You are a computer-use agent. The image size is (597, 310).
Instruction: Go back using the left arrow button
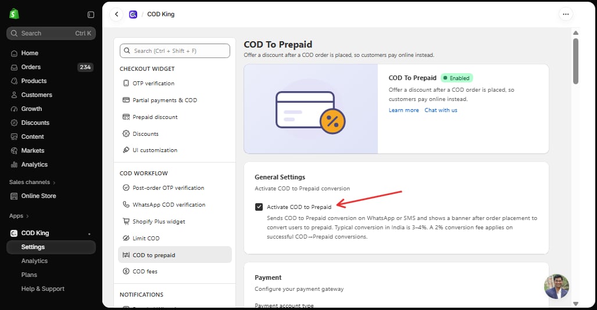click(x=116, y=15)
